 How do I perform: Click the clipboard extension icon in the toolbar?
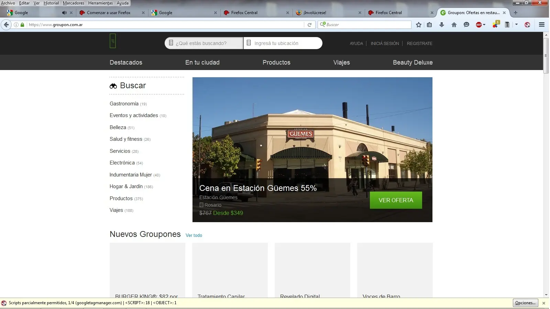[x=507, y=25]
